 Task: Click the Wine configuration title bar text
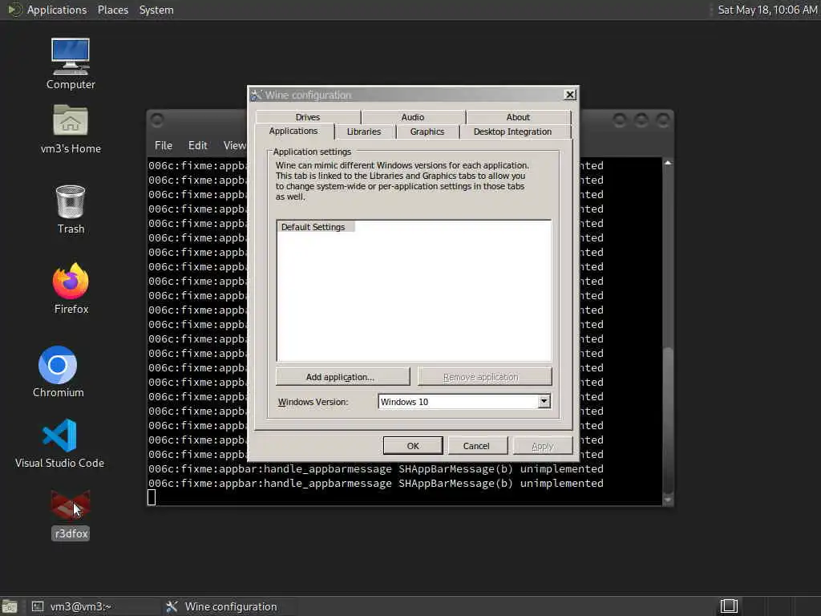pyautogui.click(x=309, y=95)
